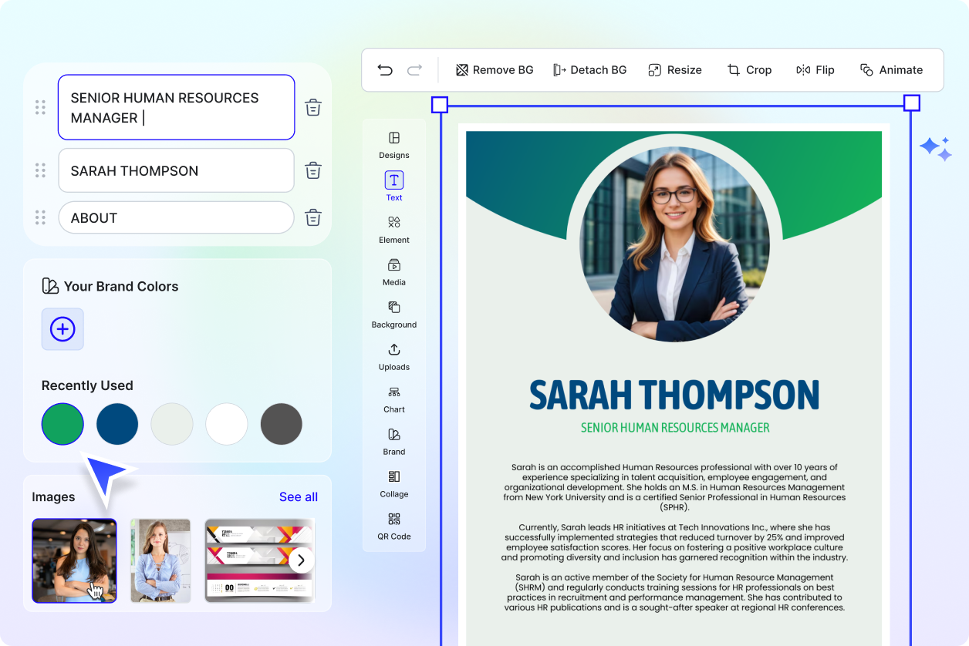Open the Element panel
Screen dimensions: 969x646
(393, 231)
